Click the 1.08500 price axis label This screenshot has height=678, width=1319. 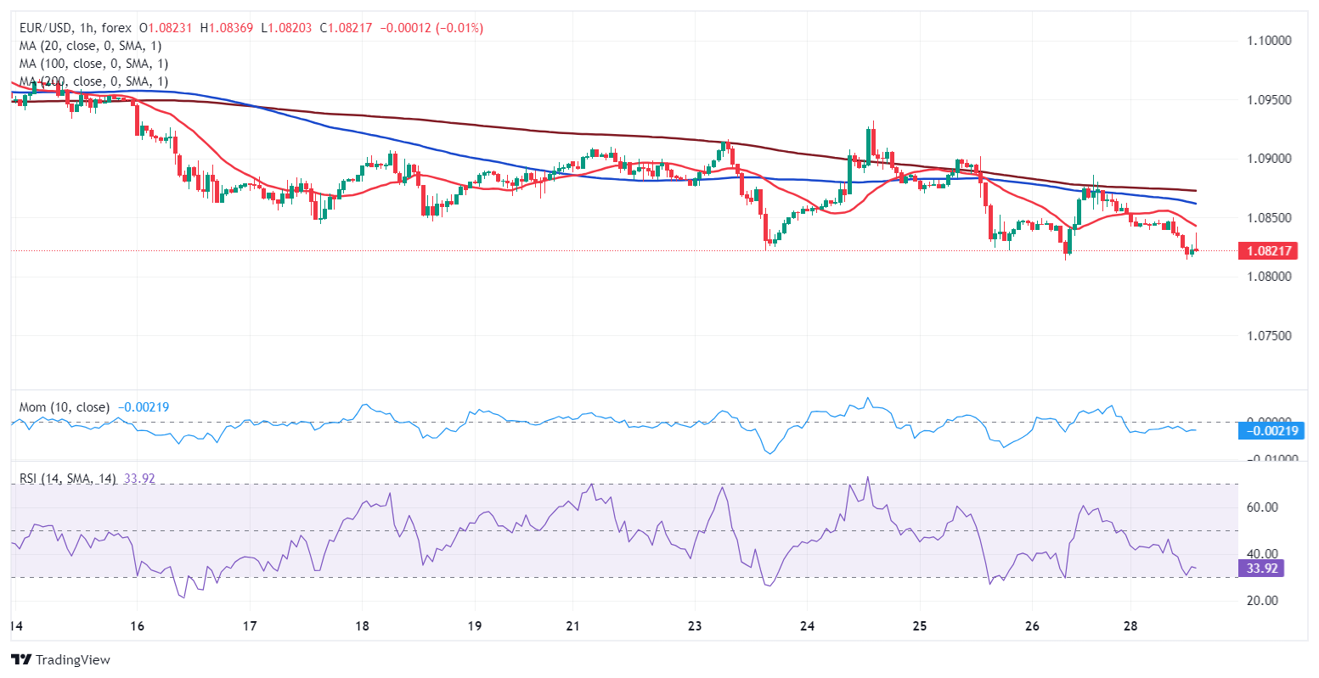(1269, 218)
